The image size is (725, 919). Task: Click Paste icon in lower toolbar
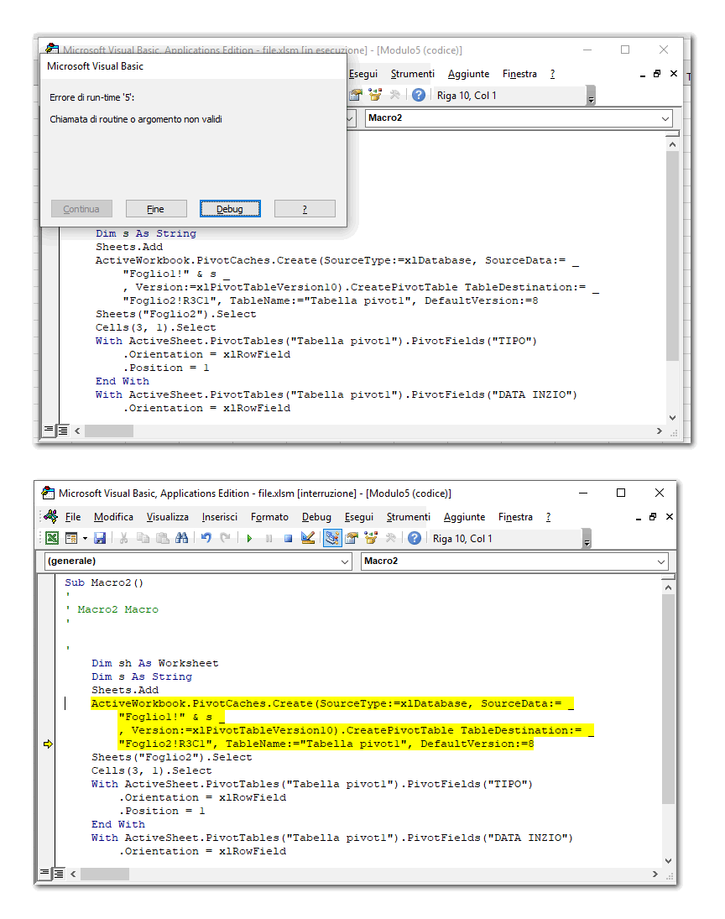click(x=162, y=538)
